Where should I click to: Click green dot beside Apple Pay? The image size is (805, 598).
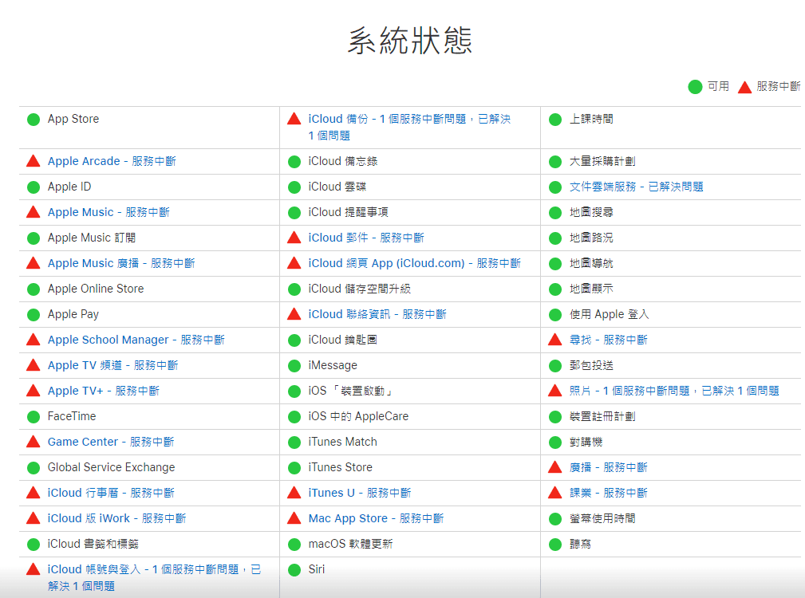(x=34, y=315)
